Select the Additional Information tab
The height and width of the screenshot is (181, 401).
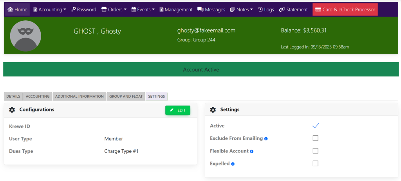click(79, 96)
